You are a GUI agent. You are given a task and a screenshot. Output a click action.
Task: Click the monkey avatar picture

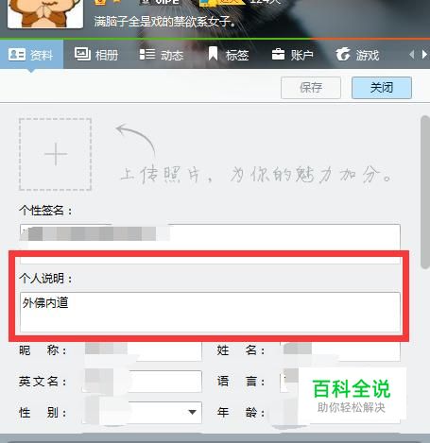[x=45, y=13]
